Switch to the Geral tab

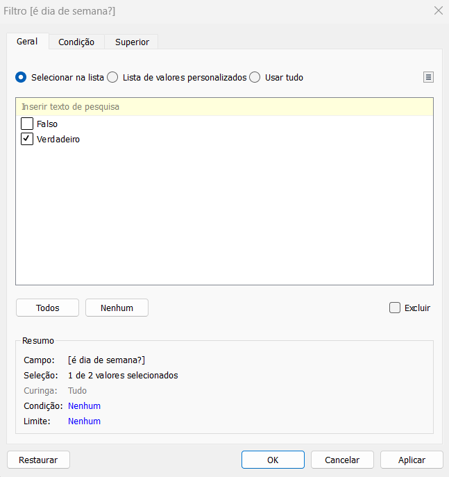(27, 42)
